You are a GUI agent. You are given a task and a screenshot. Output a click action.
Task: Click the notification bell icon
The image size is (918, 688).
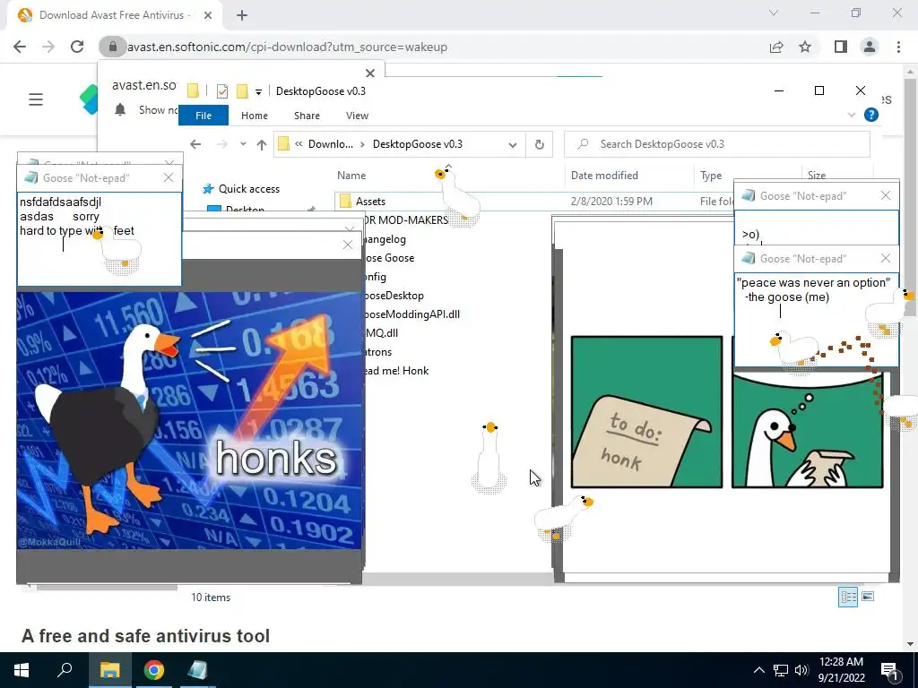click(120, 109)
